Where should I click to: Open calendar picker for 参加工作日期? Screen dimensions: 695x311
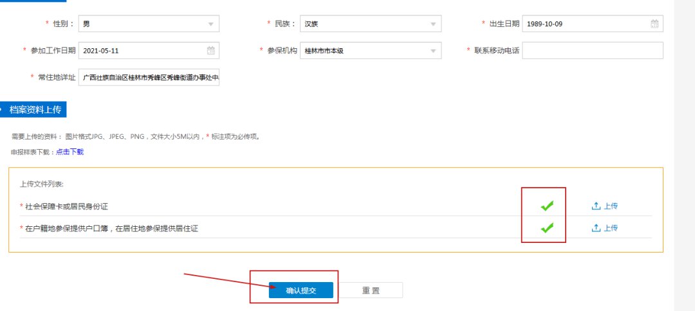[x=211, y=50]
